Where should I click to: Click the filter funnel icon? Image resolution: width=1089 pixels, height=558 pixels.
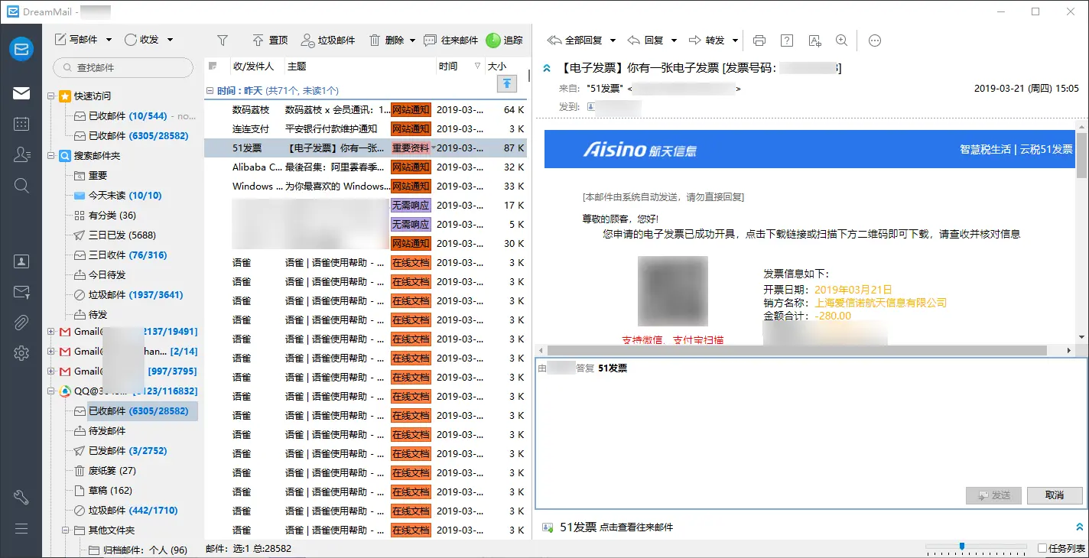223,40
